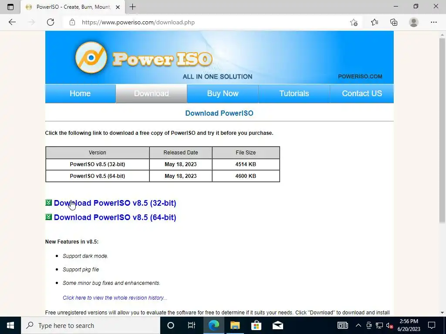Click the 'Download PowerISO' page heading

coord(219,113)
